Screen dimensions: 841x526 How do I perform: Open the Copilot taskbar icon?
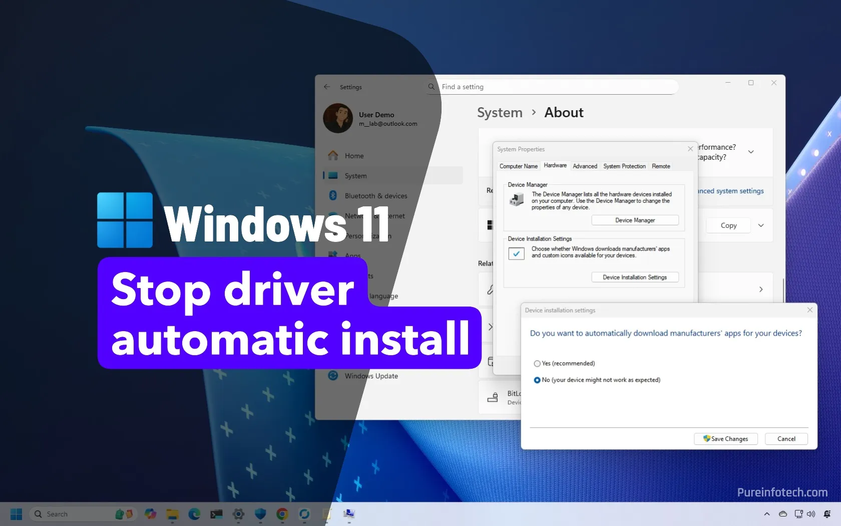(150, 514)
